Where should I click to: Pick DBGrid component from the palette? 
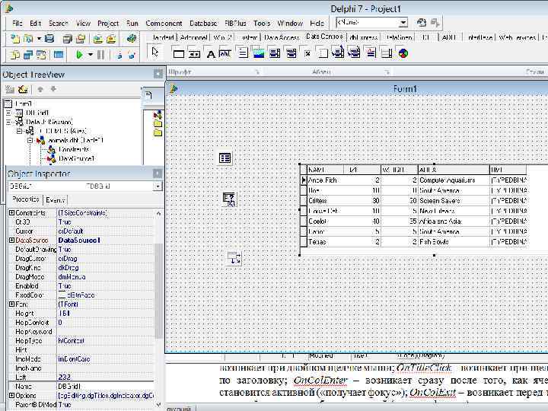click(179, 53)
